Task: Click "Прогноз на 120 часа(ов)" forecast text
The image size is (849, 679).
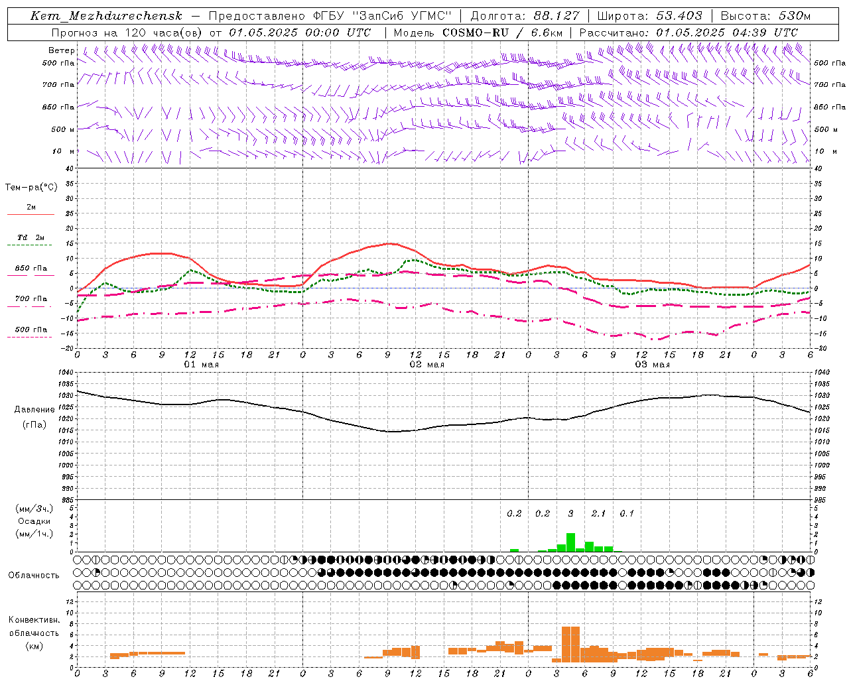Action: click(x=127, y=32)
